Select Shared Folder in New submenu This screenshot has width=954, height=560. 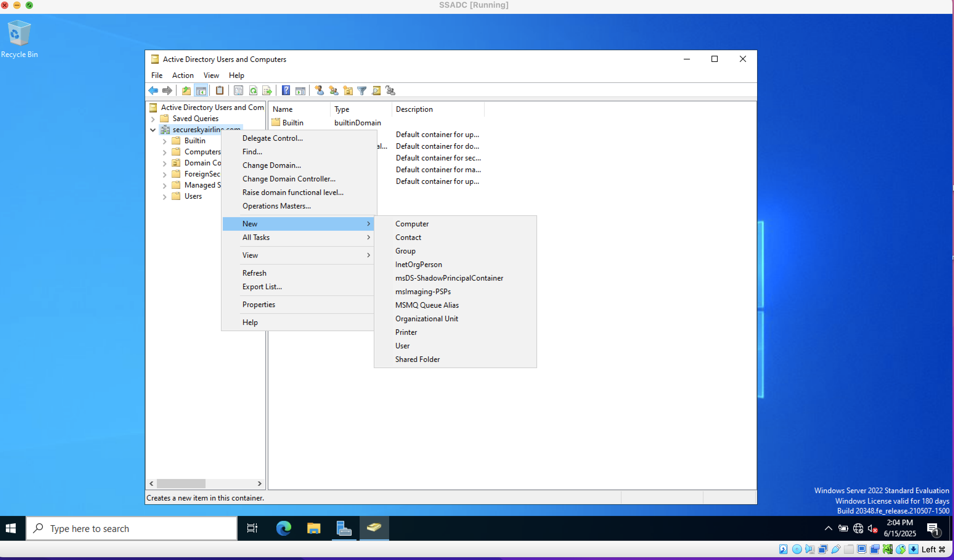pos(455,359)
